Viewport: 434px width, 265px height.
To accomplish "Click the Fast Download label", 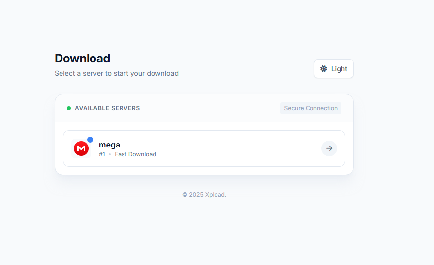I will pyautogui.click(x=135, y=154).
